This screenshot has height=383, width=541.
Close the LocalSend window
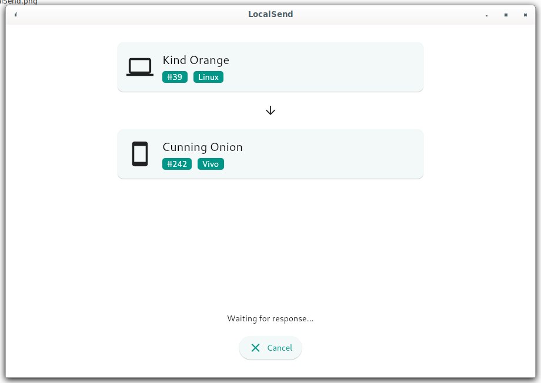[x=525, y=15]
